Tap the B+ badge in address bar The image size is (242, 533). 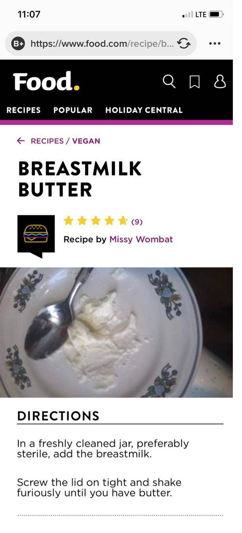[18, 44]
